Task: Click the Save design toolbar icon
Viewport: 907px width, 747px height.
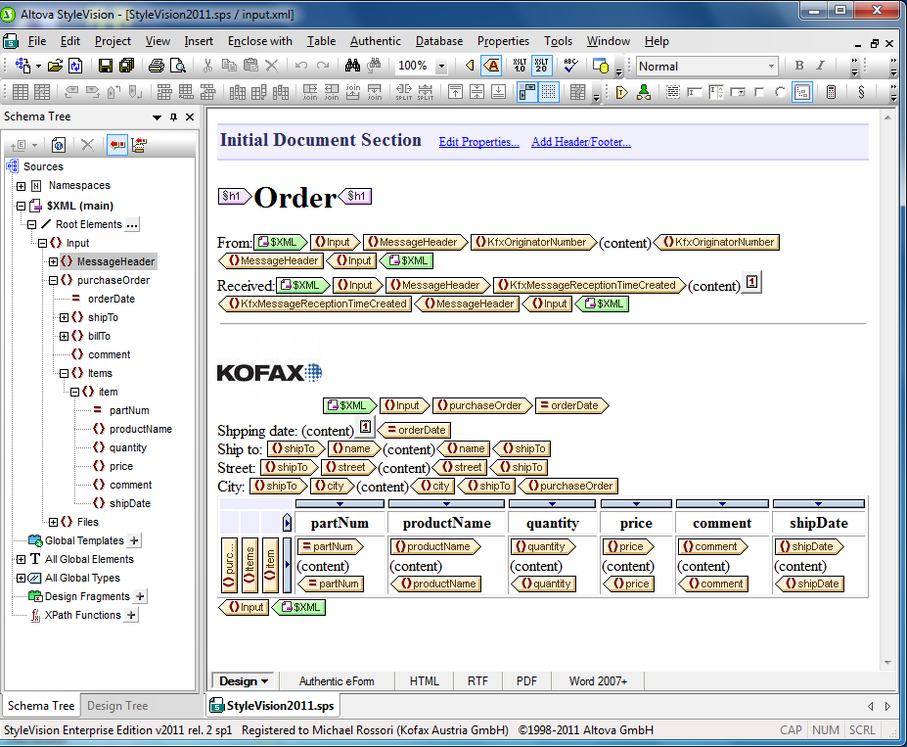Action: click(106, 66)
